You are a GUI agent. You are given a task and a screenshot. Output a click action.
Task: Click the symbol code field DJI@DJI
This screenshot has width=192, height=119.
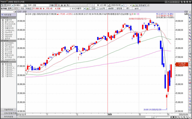(19, 5)
